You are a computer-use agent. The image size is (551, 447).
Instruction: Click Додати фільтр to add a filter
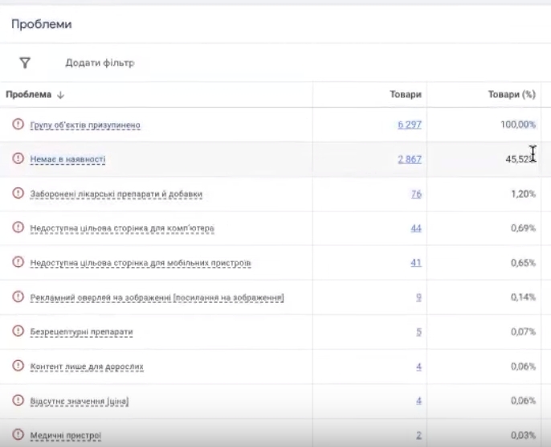coord(100,63)
